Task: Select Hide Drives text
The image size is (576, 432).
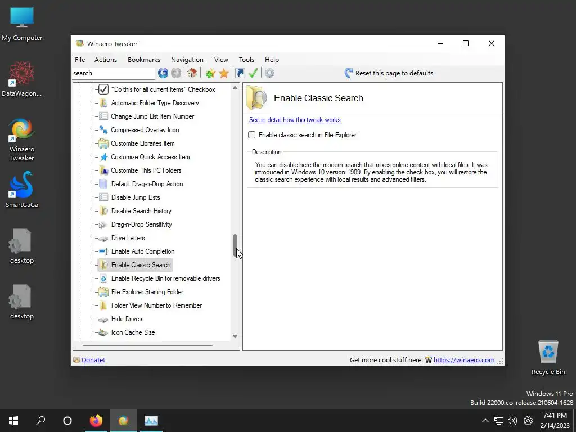Action: pos(127,319)
